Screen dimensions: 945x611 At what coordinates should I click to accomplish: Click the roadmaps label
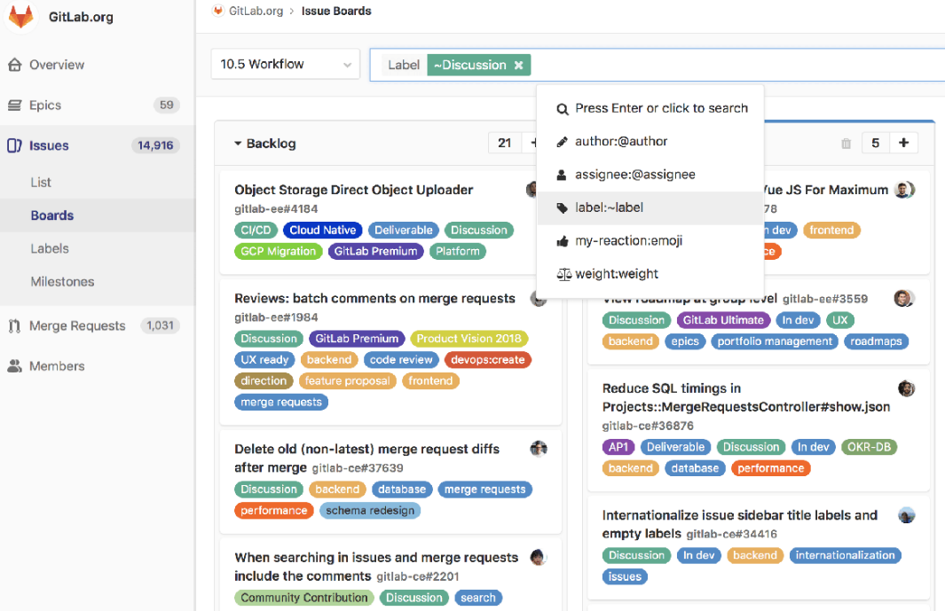point(877,341)
